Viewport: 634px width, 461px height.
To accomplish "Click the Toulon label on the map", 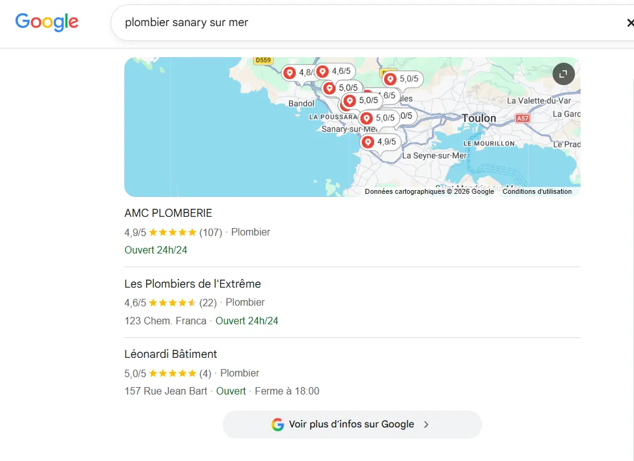I will [x=479, y=119].
